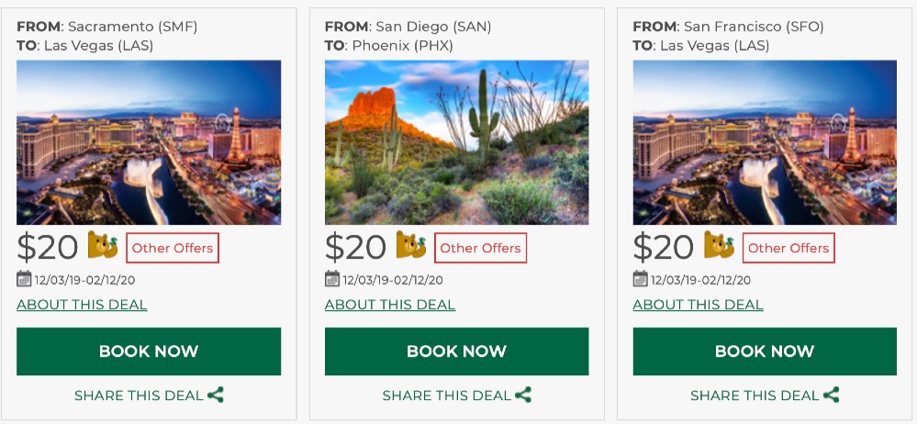The width and height of the screenshot is (917, 424).
Task: Click share icon on San Francisco deal
Action: (832, 396)
